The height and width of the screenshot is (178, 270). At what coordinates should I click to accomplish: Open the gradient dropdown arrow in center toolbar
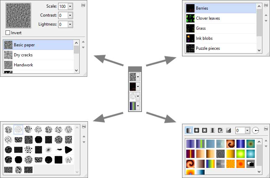(x=138, y=106)
